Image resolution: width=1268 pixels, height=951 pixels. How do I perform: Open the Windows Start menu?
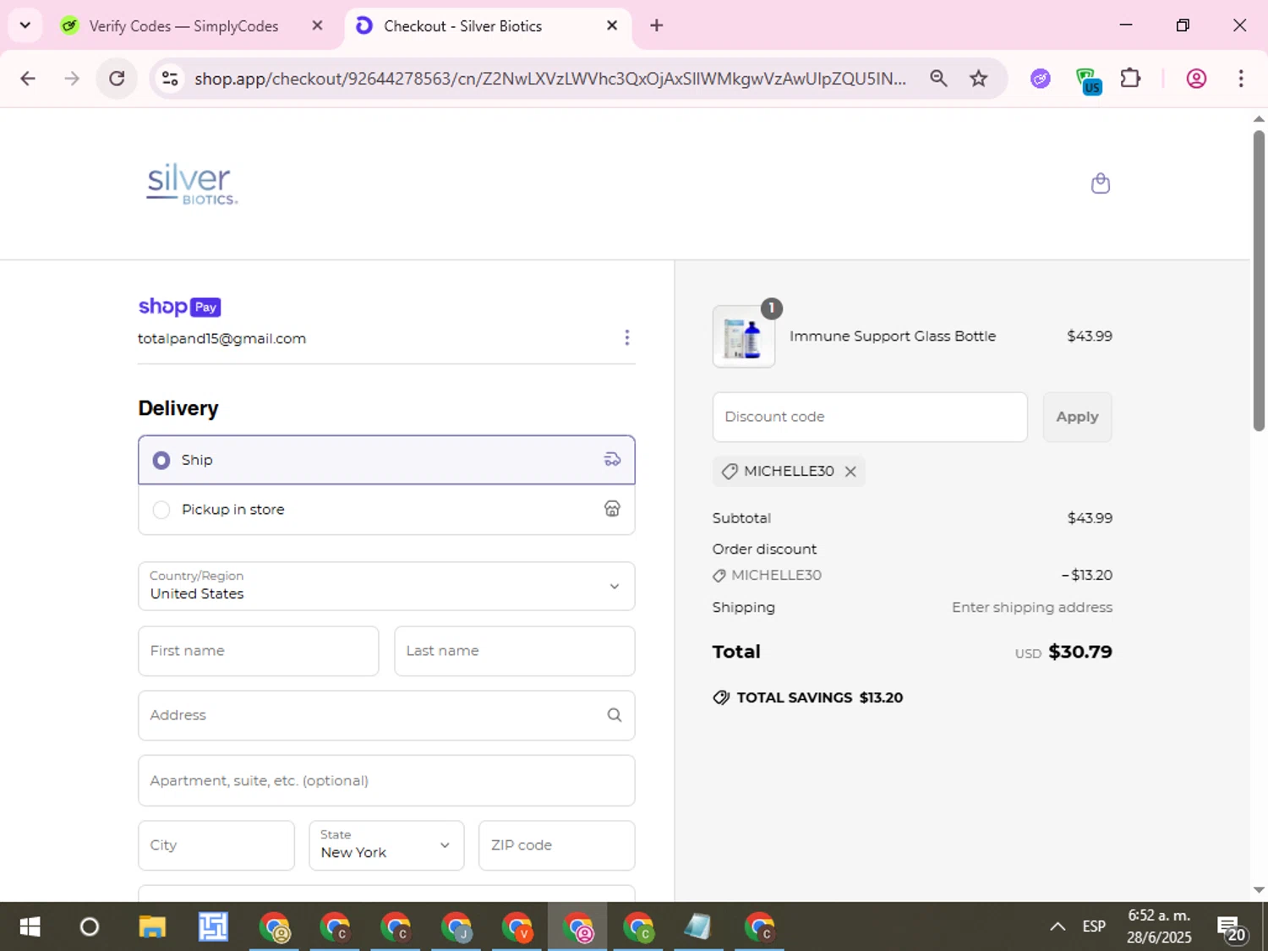click(30, 927)
